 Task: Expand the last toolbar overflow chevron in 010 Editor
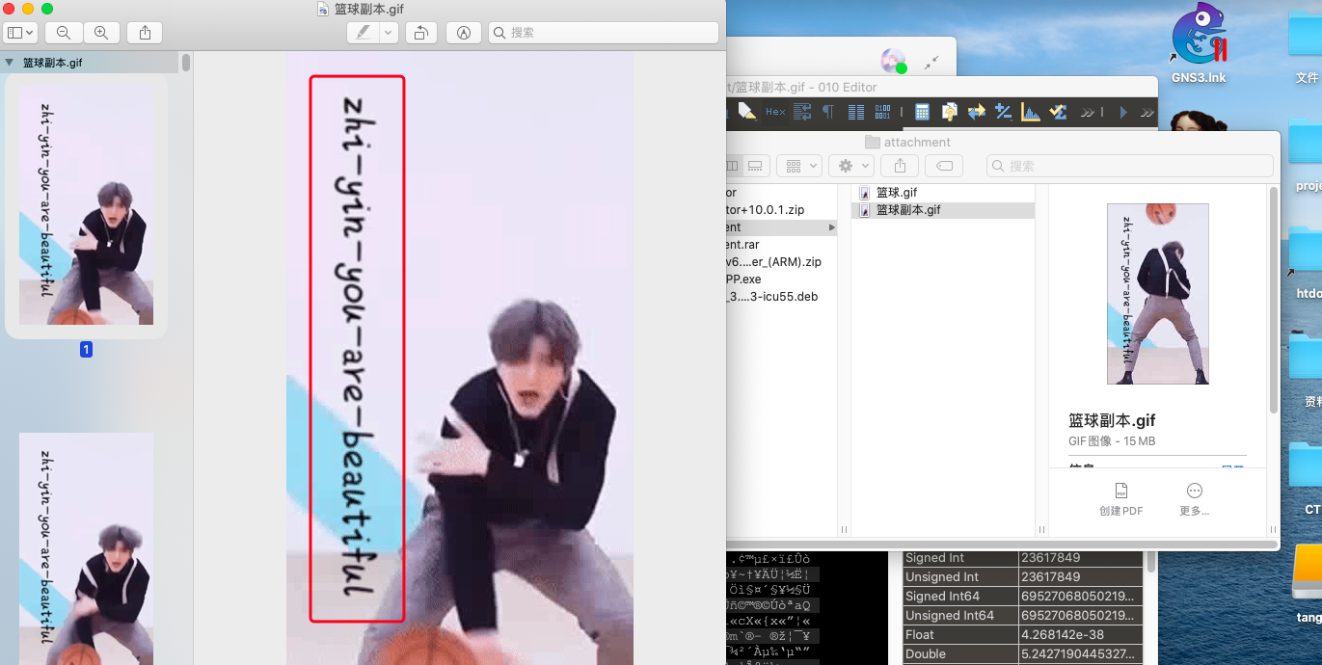click(1147, 113)
